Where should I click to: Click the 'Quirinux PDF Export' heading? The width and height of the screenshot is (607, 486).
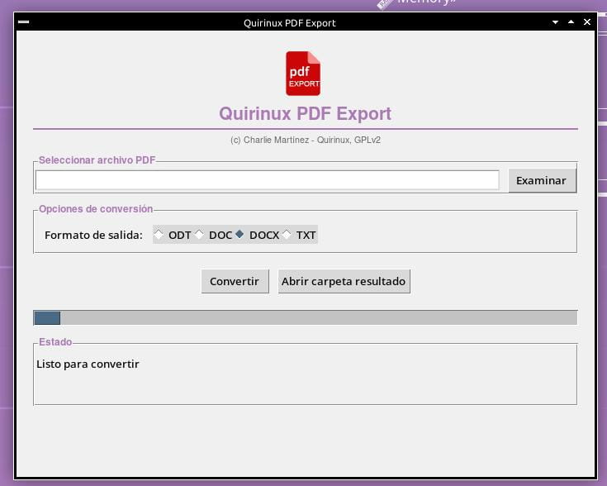point(305,113)
